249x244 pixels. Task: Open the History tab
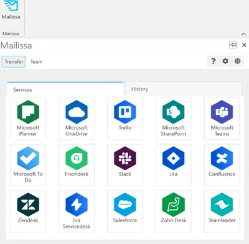[x=184, y=89]
